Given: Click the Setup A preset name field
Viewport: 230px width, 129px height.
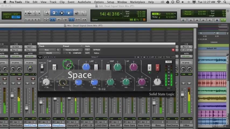Looking at the screenshot, I should (95, 57).
